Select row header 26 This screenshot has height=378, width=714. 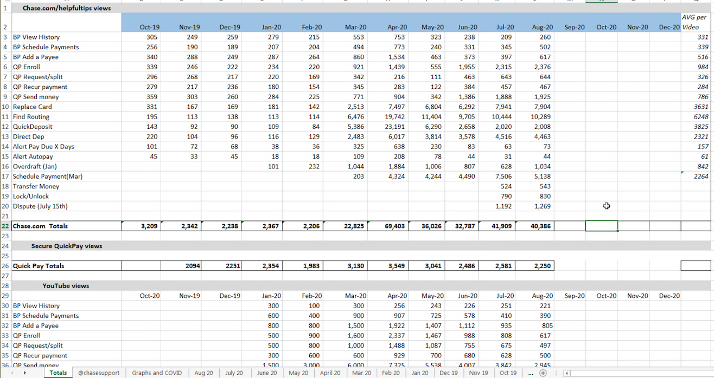5,266
